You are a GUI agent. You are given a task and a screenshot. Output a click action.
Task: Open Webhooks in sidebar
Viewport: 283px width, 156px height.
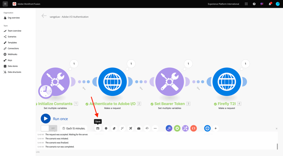coord(11,54)
